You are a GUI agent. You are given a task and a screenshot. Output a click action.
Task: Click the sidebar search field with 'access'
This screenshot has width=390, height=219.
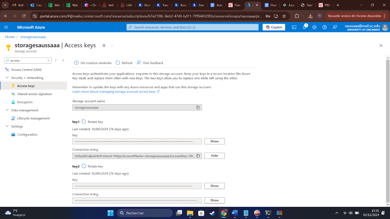pyautogui.click(x=28, y=60)
